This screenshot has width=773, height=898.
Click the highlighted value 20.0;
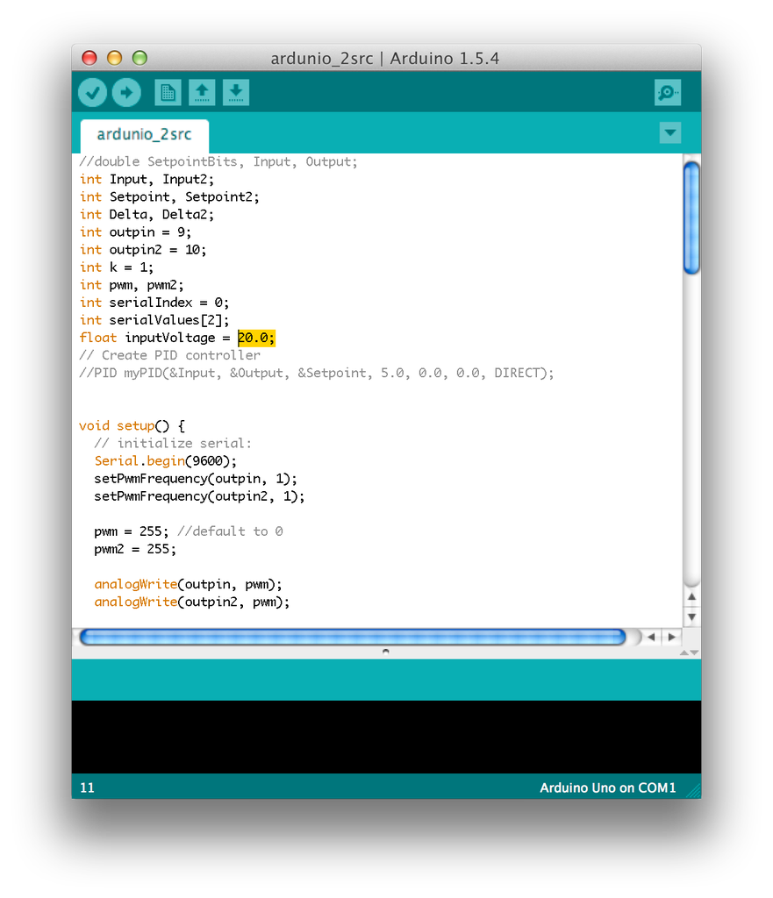point(256,338)
